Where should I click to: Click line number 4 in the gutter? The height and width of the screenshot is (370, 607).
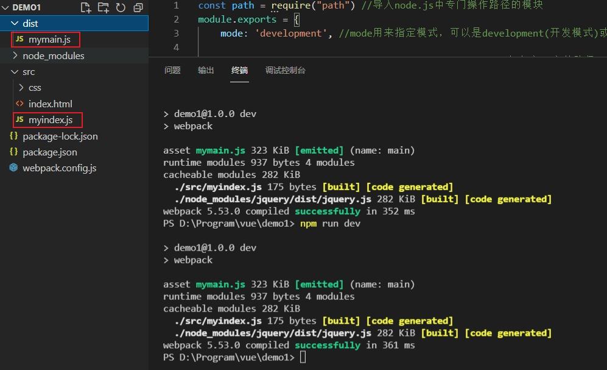click(x=176, y=48)
